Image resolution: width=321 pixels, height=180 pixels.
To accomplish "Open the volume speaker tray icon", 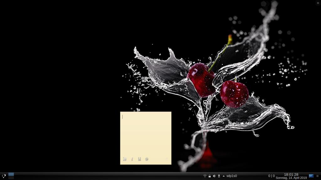I will [214, 176].
